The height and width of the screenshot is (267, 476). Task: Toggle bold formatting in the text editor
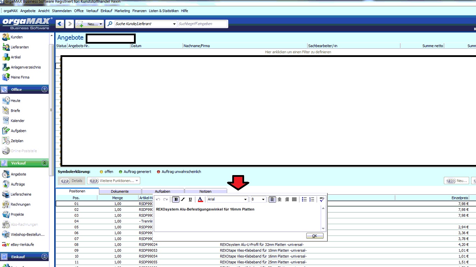[176, 200]
